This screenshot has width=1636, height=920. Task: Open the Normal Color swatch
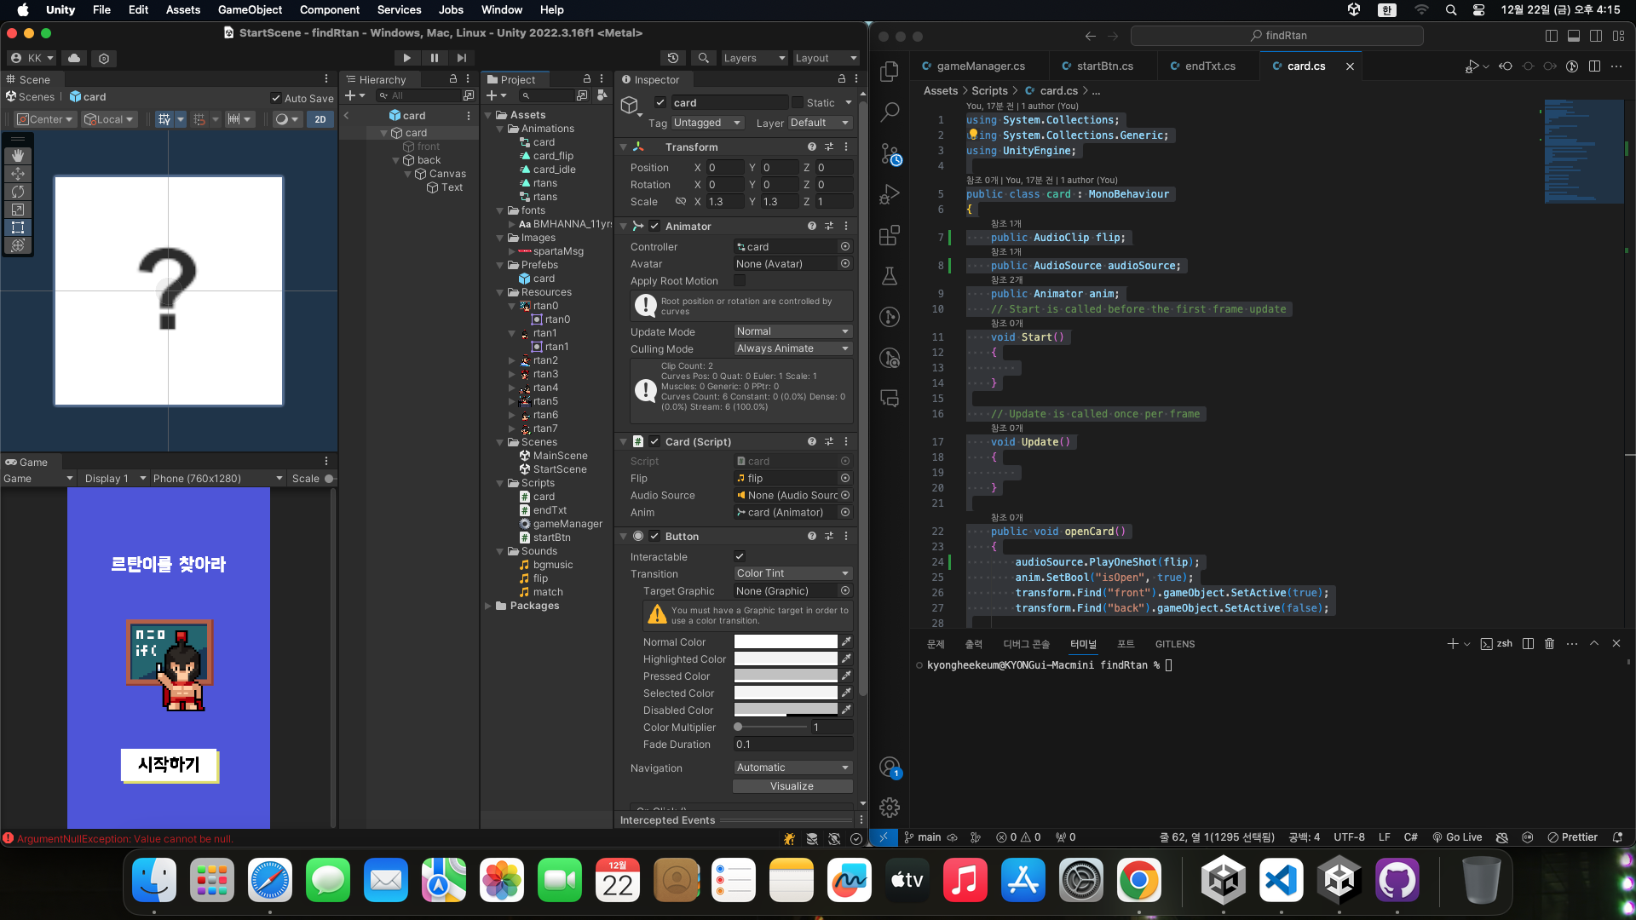pyautogui.click(x=786, y=641)
